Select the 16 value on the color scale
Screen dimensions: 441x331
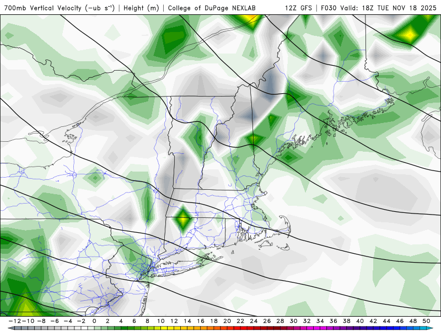coord(201,321)
